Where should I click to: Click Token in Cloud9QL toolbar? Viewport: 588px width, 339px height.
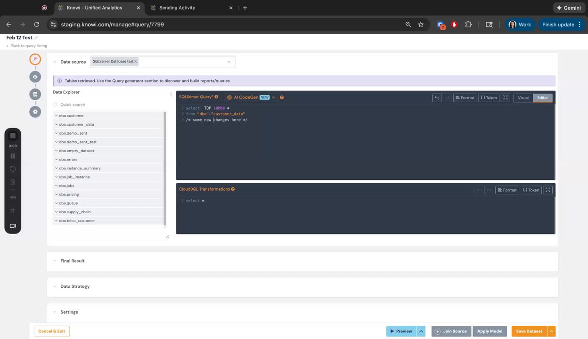tap(531, 190)
